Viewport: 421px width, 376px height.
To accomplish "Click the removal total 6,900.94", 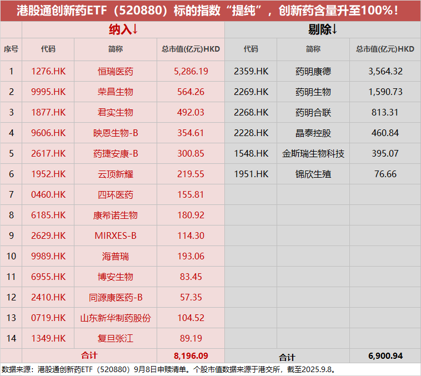I will (x=385, y=356).
